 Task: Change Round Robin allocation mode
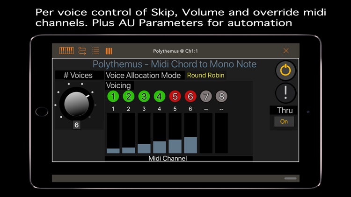[x=205, y=75]
